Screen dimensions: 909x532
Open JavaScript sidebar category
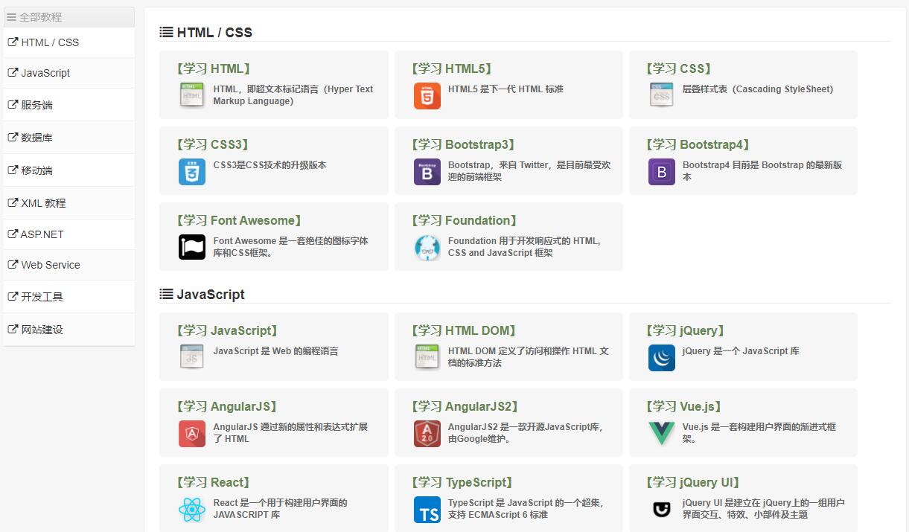point(69,73)
